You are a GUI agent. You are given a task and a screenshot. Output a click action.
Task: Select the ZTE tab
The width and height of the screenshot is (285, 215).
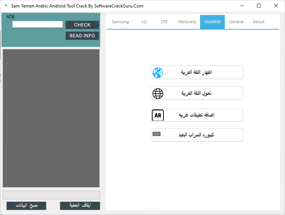click(164, 22)
